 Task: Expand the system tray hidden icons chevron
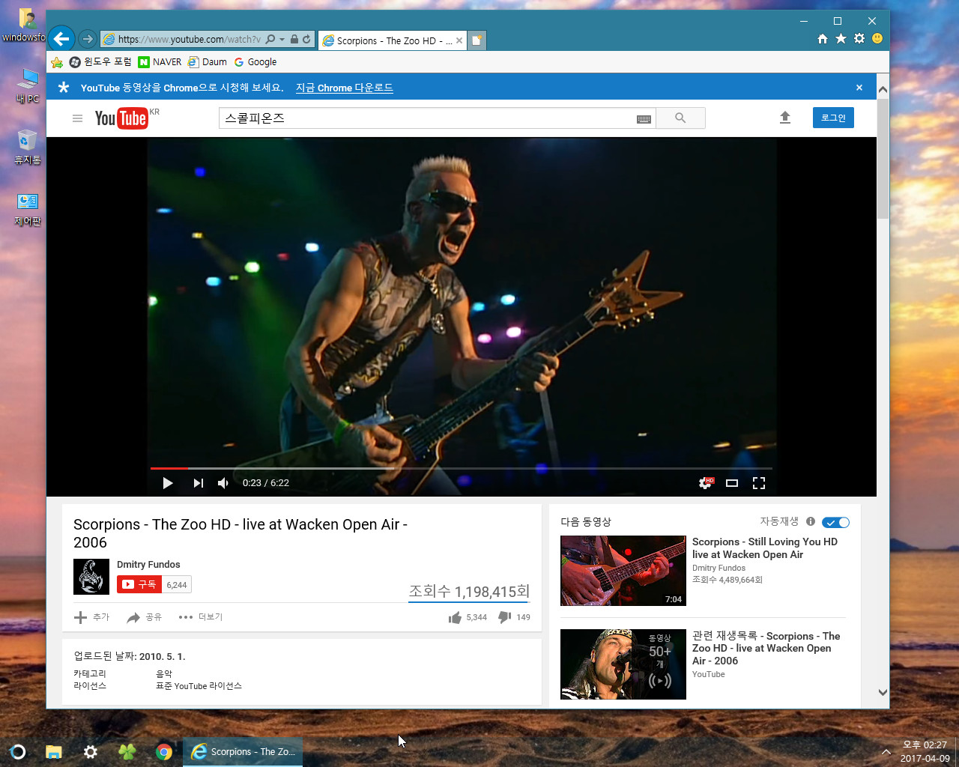(x=886, y=751)
